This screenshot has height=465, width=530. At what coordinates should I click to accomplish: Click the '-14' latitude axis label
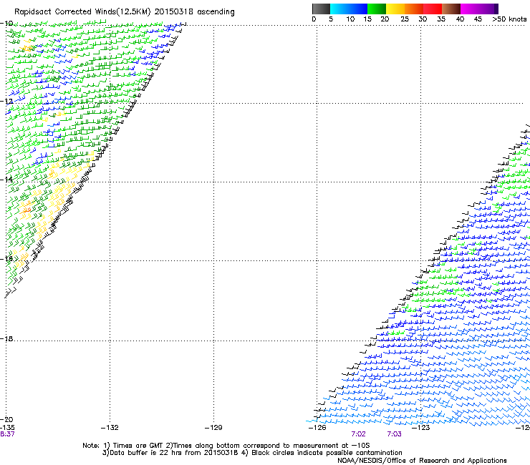click(x=6, y=180)
